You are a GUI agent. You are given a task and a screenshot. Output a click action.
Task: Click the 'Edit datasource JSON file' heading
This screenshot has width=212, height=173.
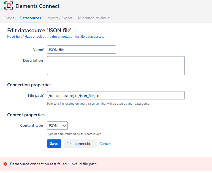[x=39, y=30]
